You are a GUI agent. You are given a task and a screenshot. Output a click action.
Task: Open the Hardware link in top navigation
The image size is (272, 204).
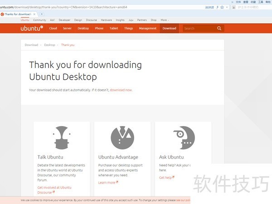pos(107,20)
